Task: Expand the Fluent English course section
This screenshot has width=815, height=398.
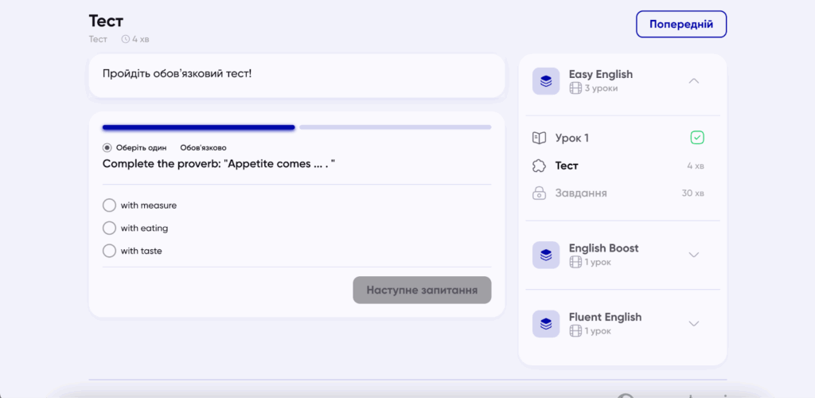Action: click(693, 323)
